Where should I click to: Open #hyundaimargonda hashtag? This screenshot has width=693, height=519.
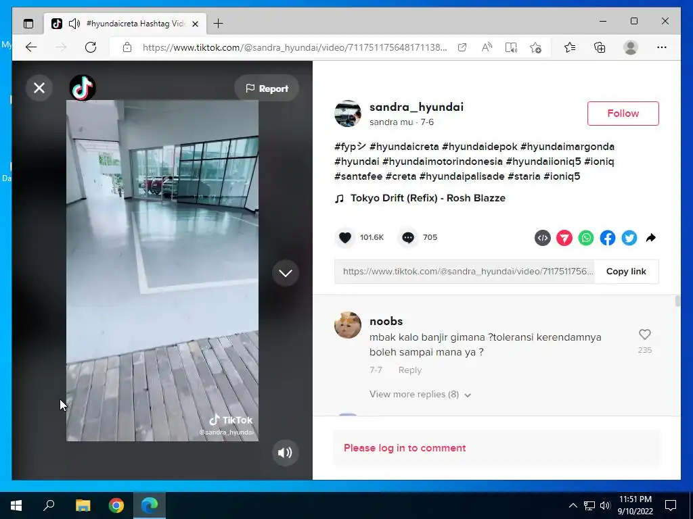[x=567, y=147]
